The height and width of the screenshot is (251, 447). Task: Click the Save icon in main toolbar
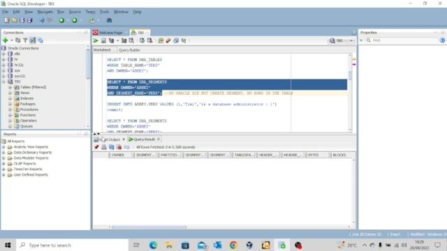22,20
